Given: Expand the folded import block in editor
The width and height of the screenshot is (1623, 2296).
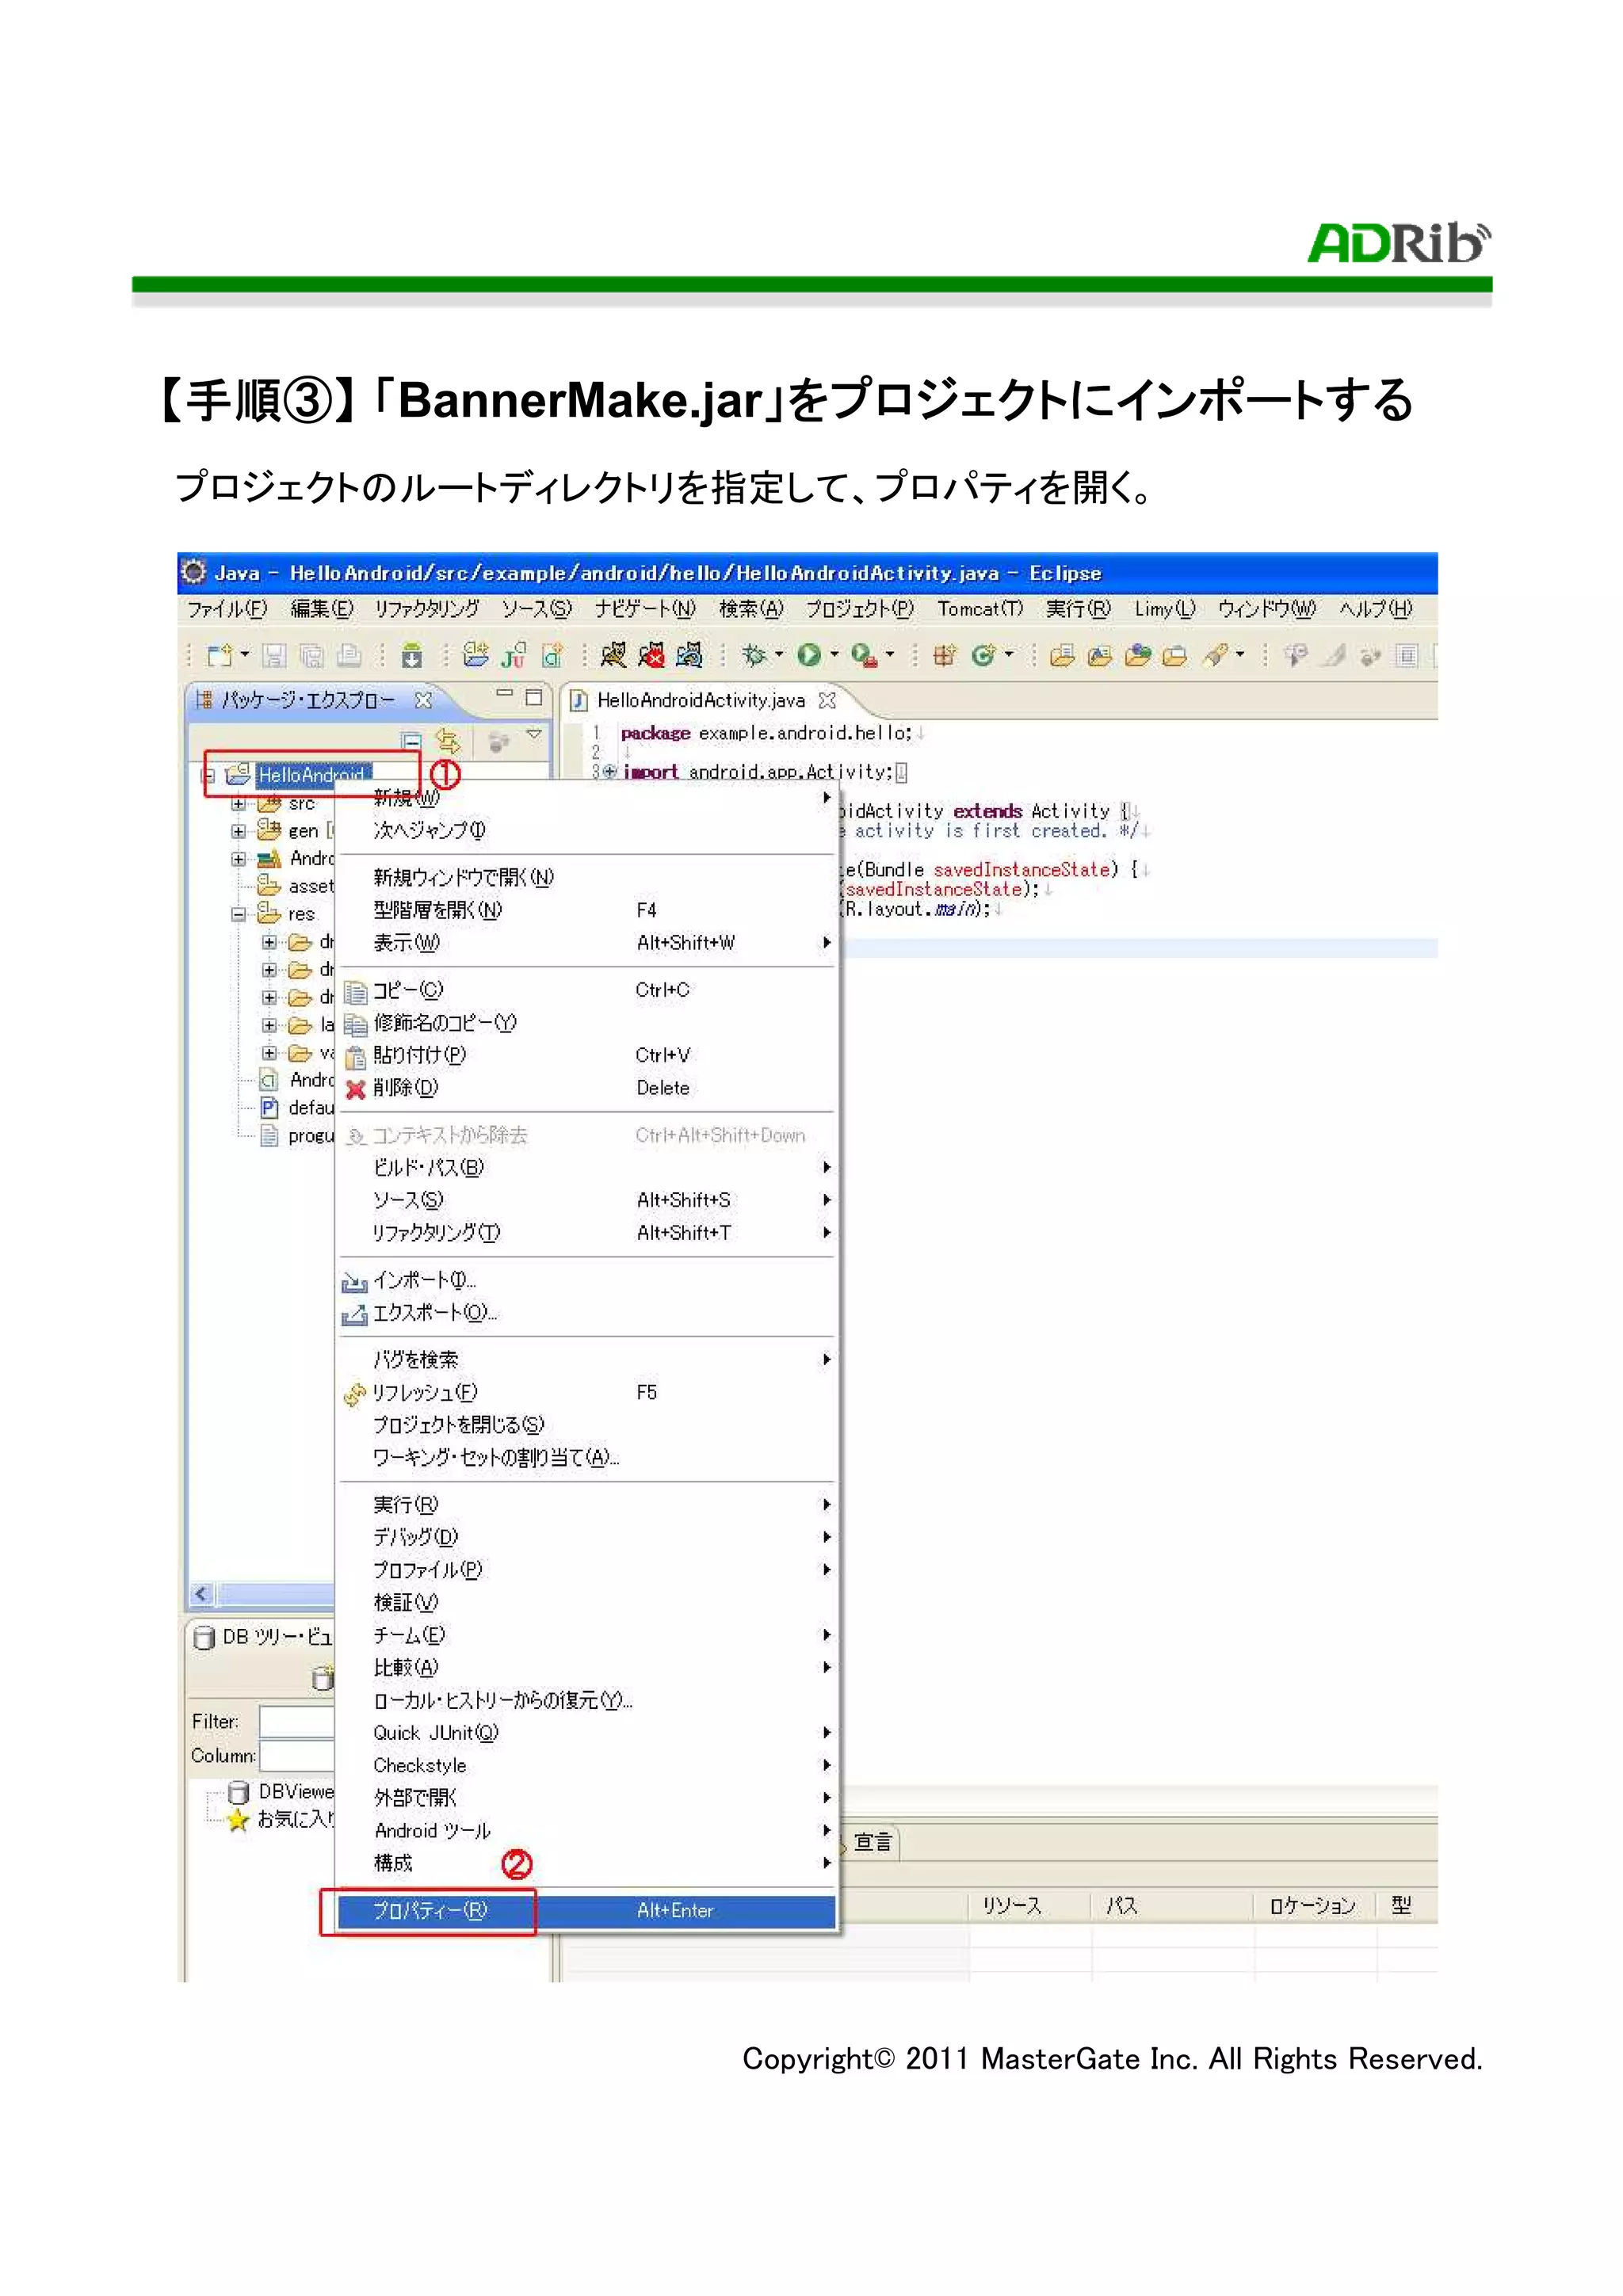Looking at the screenshot, I should click(609, 772).
